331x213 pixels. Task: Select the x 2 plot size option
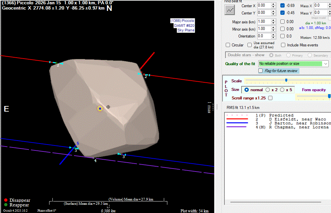[268, 90]
